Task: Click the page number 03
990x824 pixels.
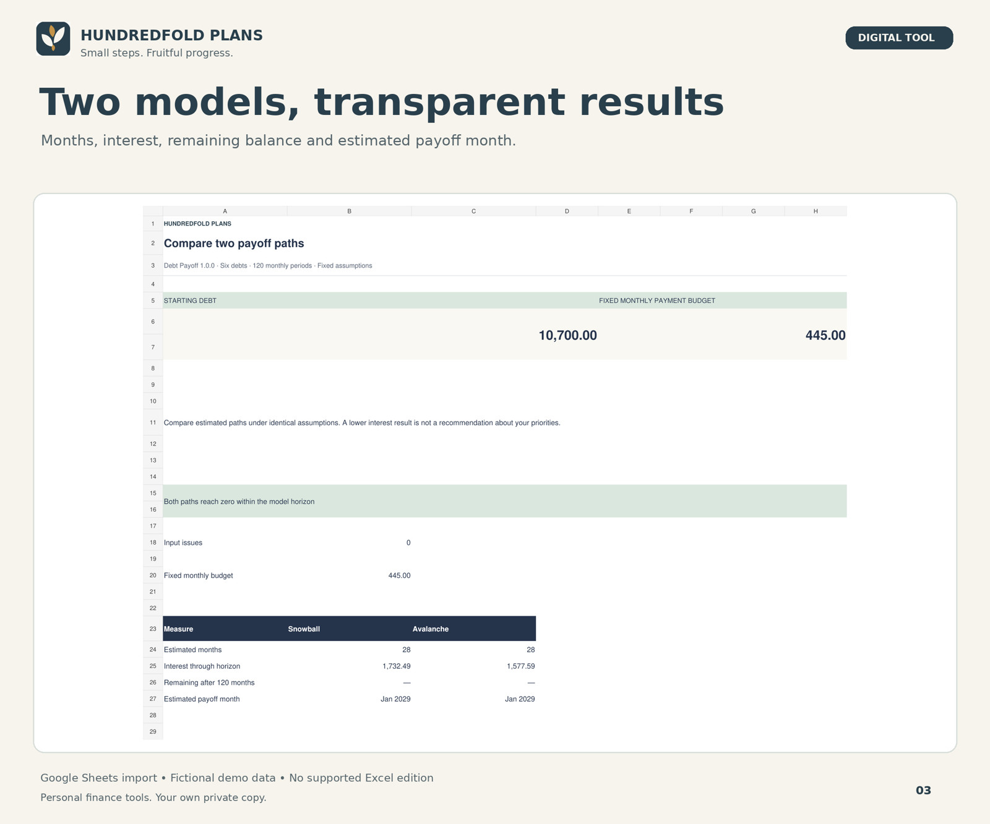Action: point(923,791)
